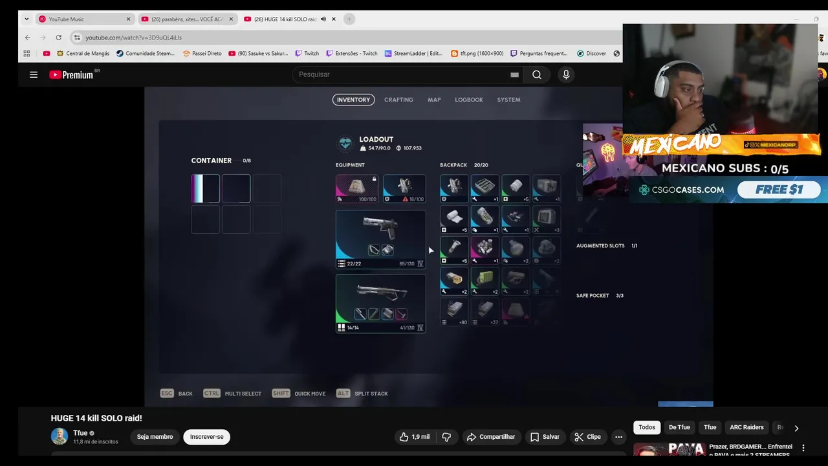Select the SYSTEM tab

pos(508,100)
